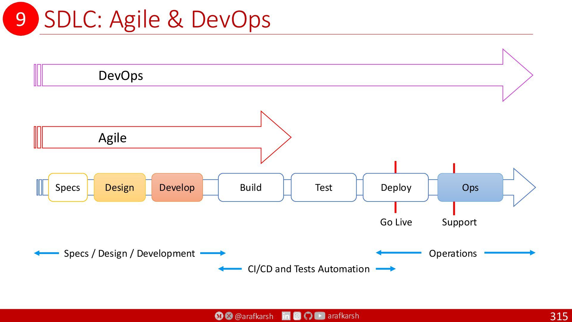Screen dimensions: 572x322
Task: Click the 'Specs / Design / Development' text
Action: click(129, 253)
